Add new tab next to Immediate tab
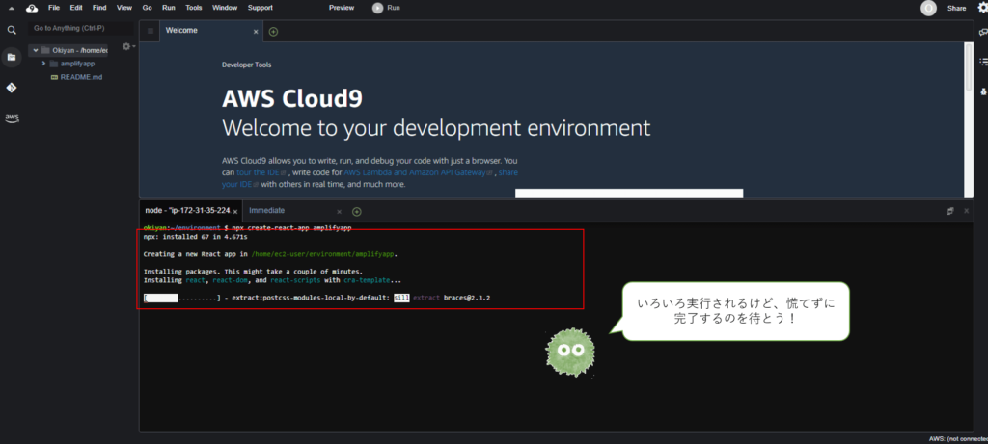Viewport: 988px width, 444px height. (356, 211)
